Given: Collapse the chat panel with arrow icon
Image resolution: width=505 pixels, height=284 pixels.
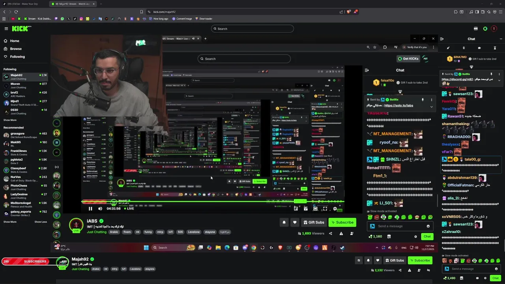Looking at the screenshot, I should (442, 39).
